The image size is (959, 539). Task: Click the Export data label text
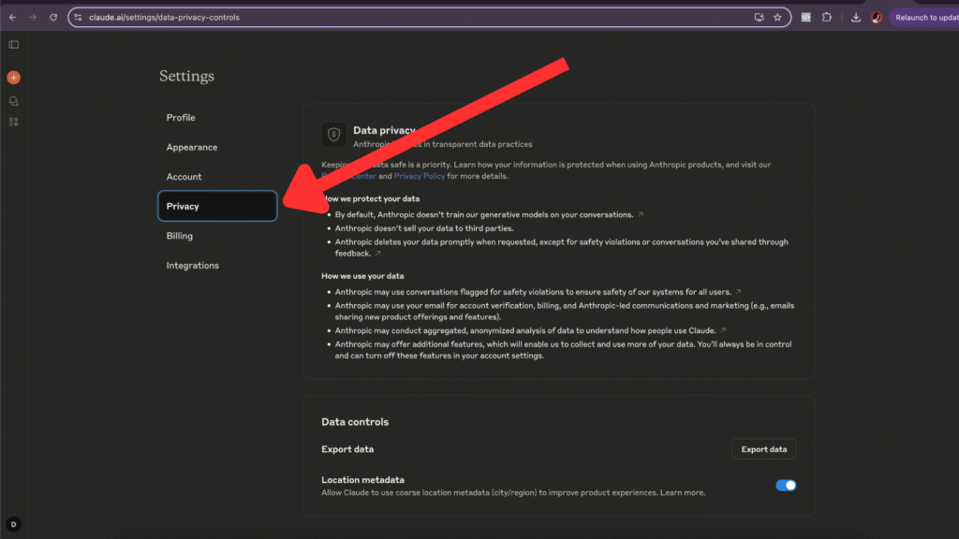(x=347, y=449)
